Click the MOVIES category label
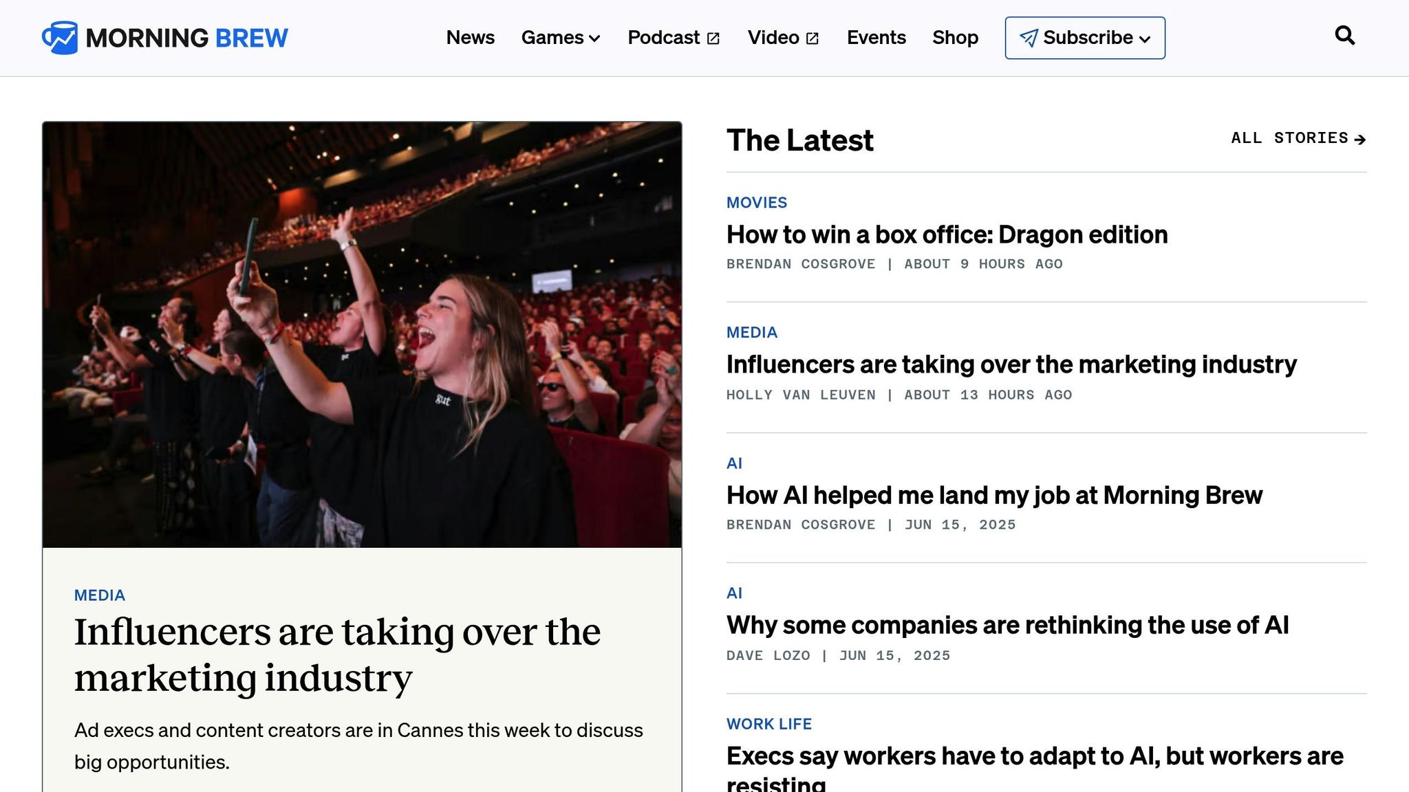The width and height of the screenshot is (1409, 792). [x=756, y=203]
